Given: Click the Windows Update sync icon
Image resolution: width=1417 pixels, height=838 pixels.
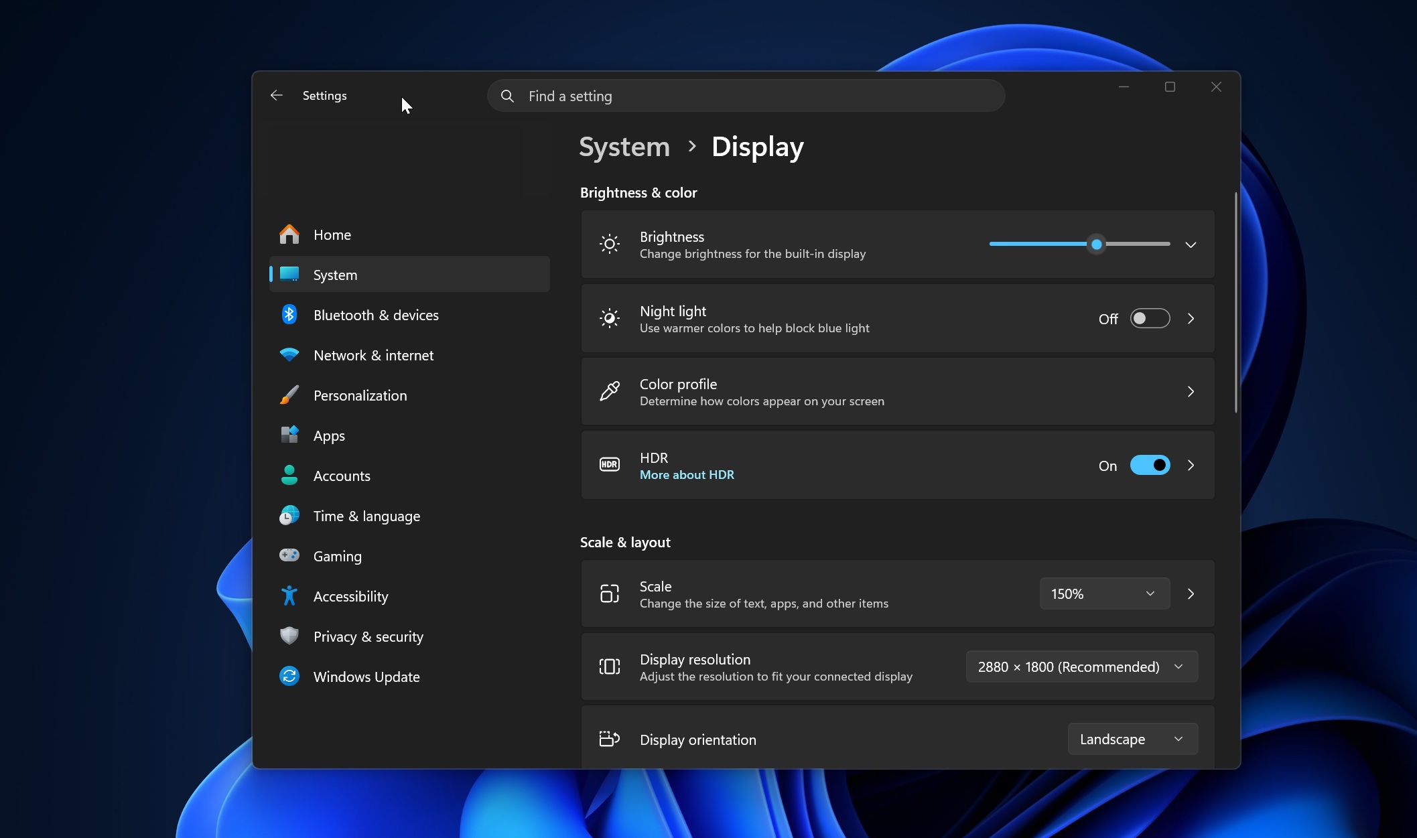Looking at the screenshot, I should coord(289,676).
